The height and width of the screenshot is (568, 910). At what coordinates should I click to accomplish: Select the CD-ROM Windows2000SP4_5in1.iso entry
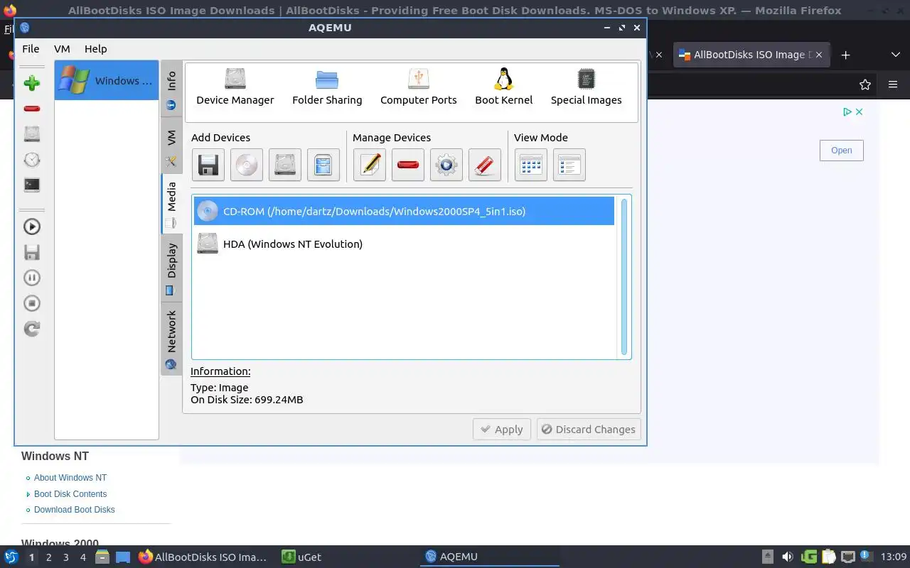[x=404, y=211]
